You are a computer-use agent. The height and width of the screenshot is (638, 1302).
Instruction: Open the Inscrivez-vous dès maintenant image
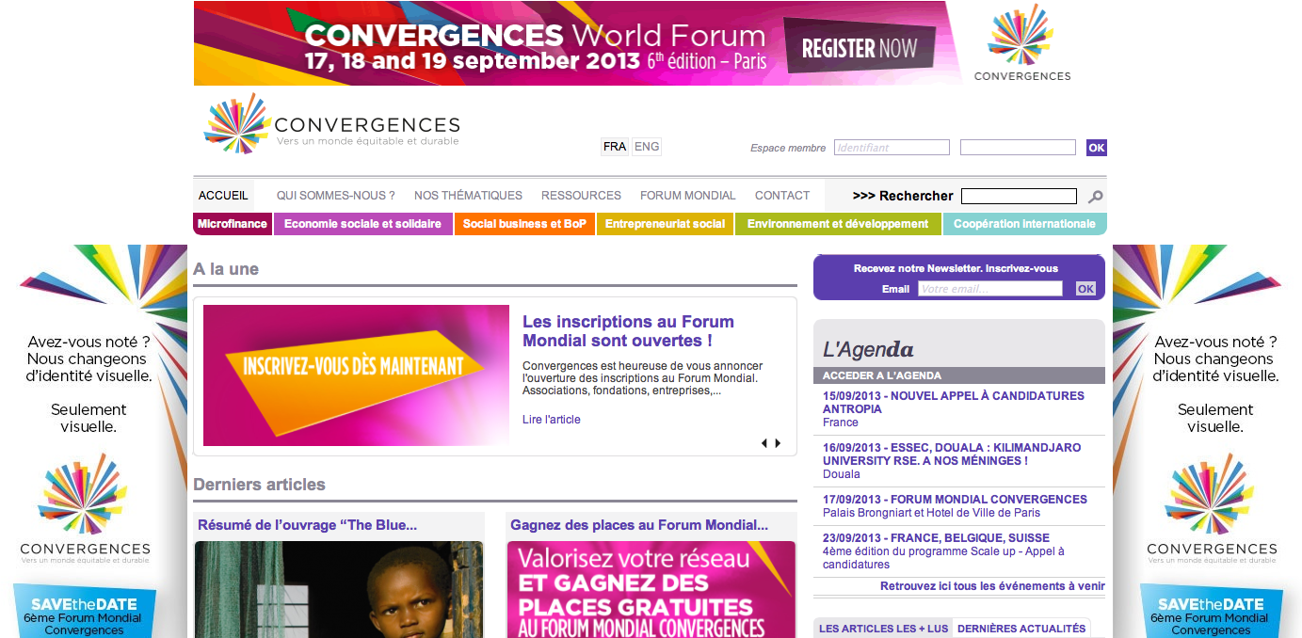tap(356, 375)
